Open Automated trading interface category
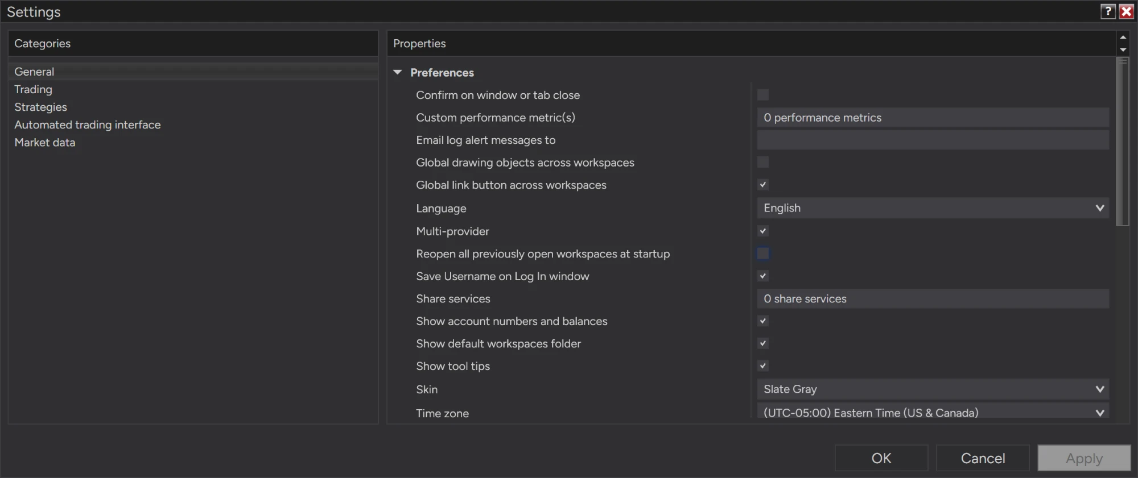This screenshot has height=478, width=1138. [x=193, y=124]
